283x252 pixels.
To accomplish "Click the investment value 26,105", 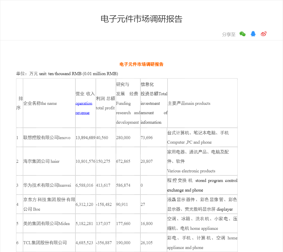I will (147, 243).
